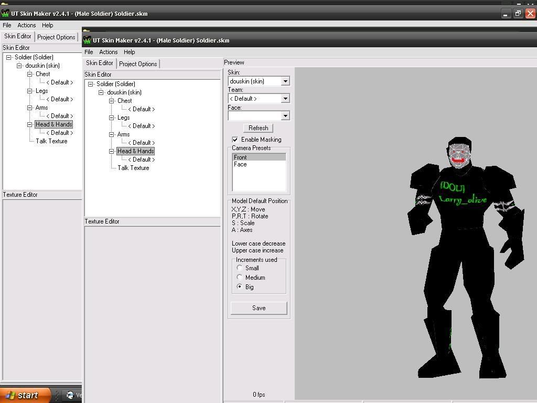The image size is (537, 403).
Task: Open File menu in back window
Action: click(x=7, y=25)
